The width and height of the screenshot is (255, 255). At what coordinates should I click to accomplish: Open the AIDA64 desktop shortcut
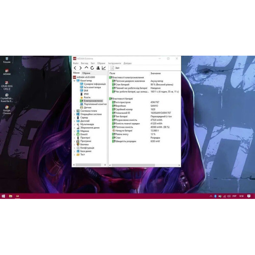coord(7,72)
